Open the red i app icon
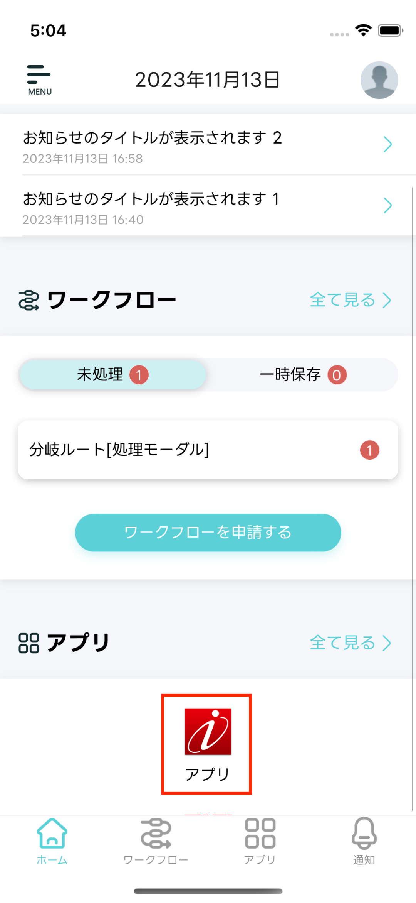Screen dimensions: 416x903 tap(208, 731)
